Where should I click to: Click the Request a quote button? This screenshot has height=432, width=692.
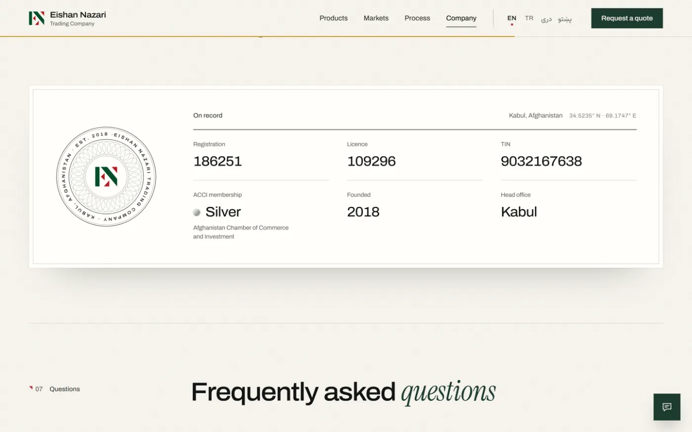pos(627,18)
